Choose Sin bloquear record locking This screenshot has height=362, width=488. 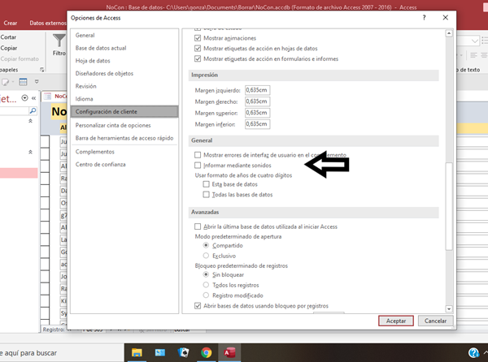(x=206, y=274)
